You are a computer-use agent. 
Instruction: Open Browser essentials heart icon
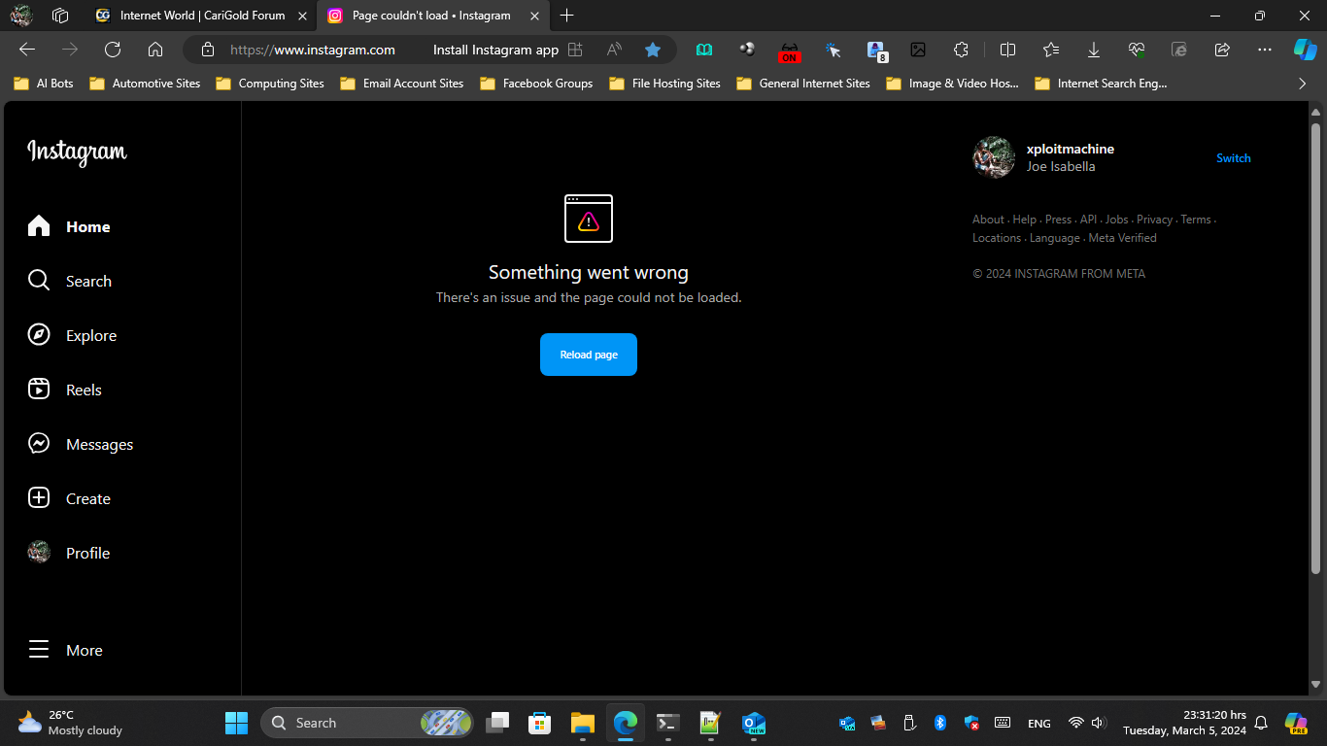coord(1137,50)
